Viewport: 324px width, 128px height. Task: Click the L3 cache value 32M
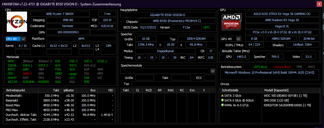tap(108, 49)
